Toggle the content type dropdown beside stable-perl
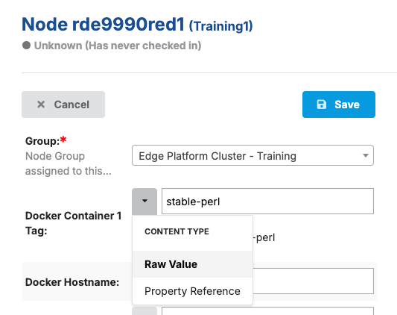Viewport: 397px width, 315px height. pyautogui.click(x=144, y=202)
